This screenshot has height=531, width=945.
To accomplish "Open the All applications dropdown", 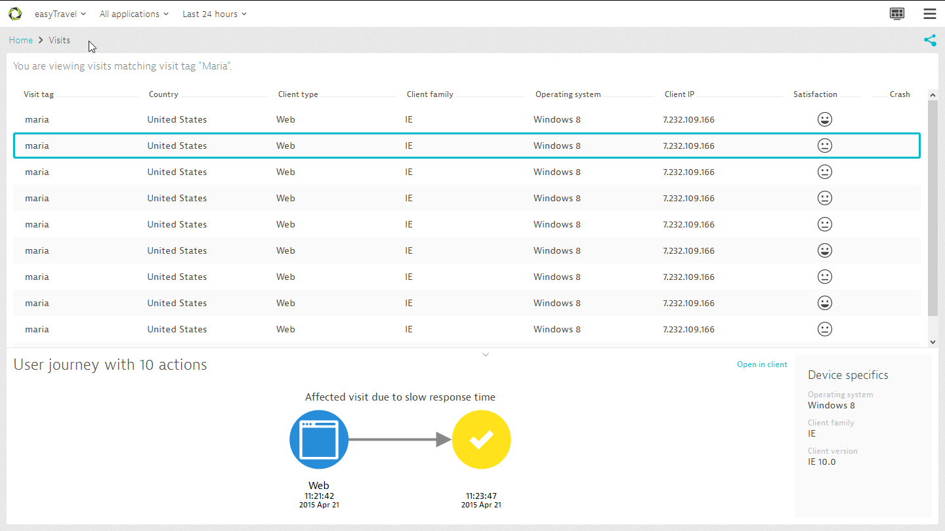I will (134, 14).
